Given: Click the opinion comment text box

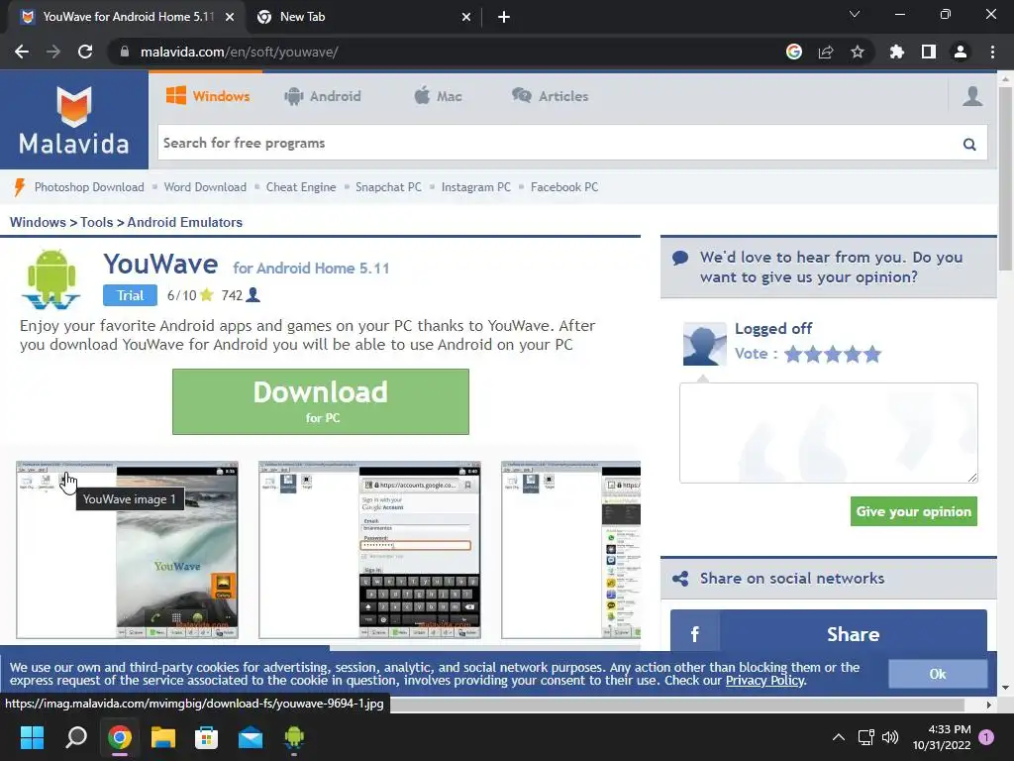Looking at the screenshot, I should [x=829, y=432].
